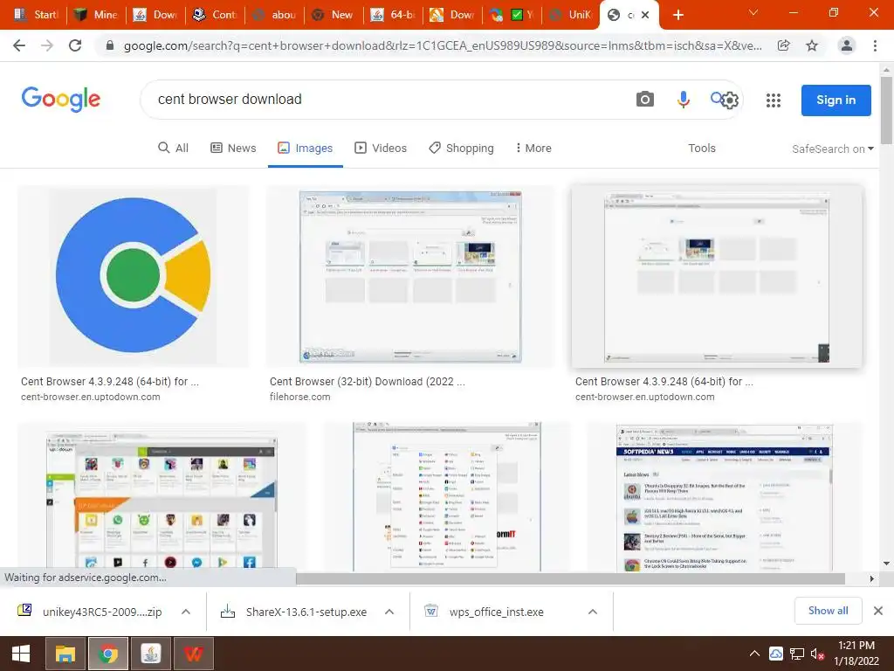This screenshot has width=894, height=671.
Task: Show all downloads
Action: pyautogui.click(x=828, y=611)
